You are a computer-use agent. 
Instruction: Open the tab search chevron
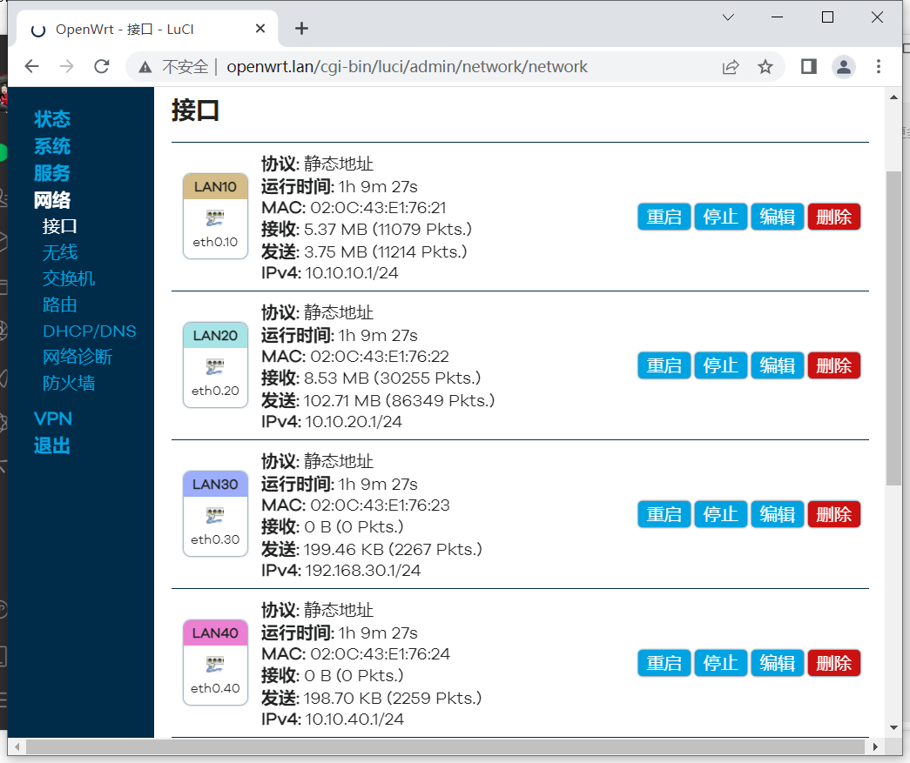point(728,17)
